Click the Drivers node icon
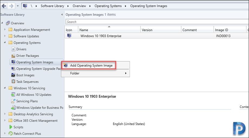This screenshot has height=138, width=249. (13, 49)
